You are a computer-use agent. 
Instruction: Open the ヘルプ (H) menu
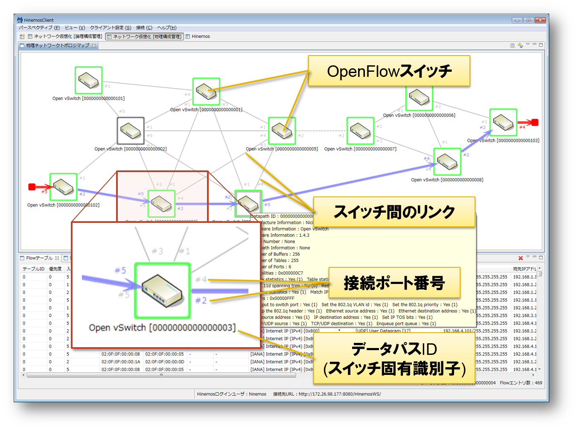click(x=166, y=28)
